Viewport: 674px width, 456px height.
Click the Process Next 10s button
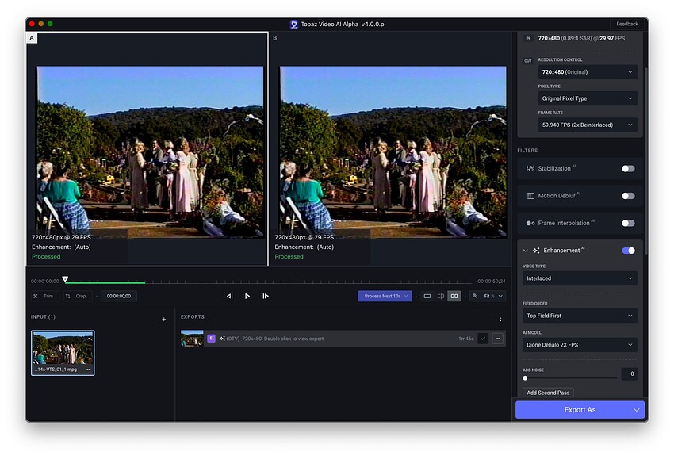pos(385,296)
